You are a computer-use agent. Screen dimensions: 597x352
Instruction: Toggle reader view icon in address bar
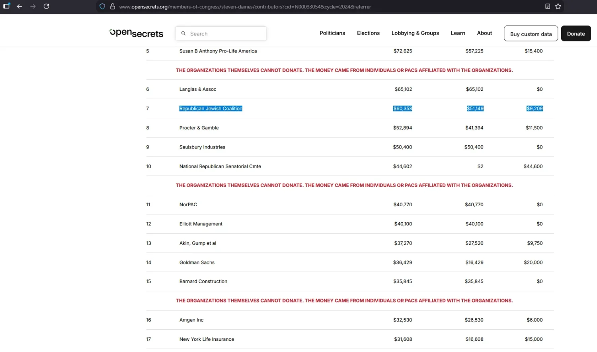coord(548,6)
